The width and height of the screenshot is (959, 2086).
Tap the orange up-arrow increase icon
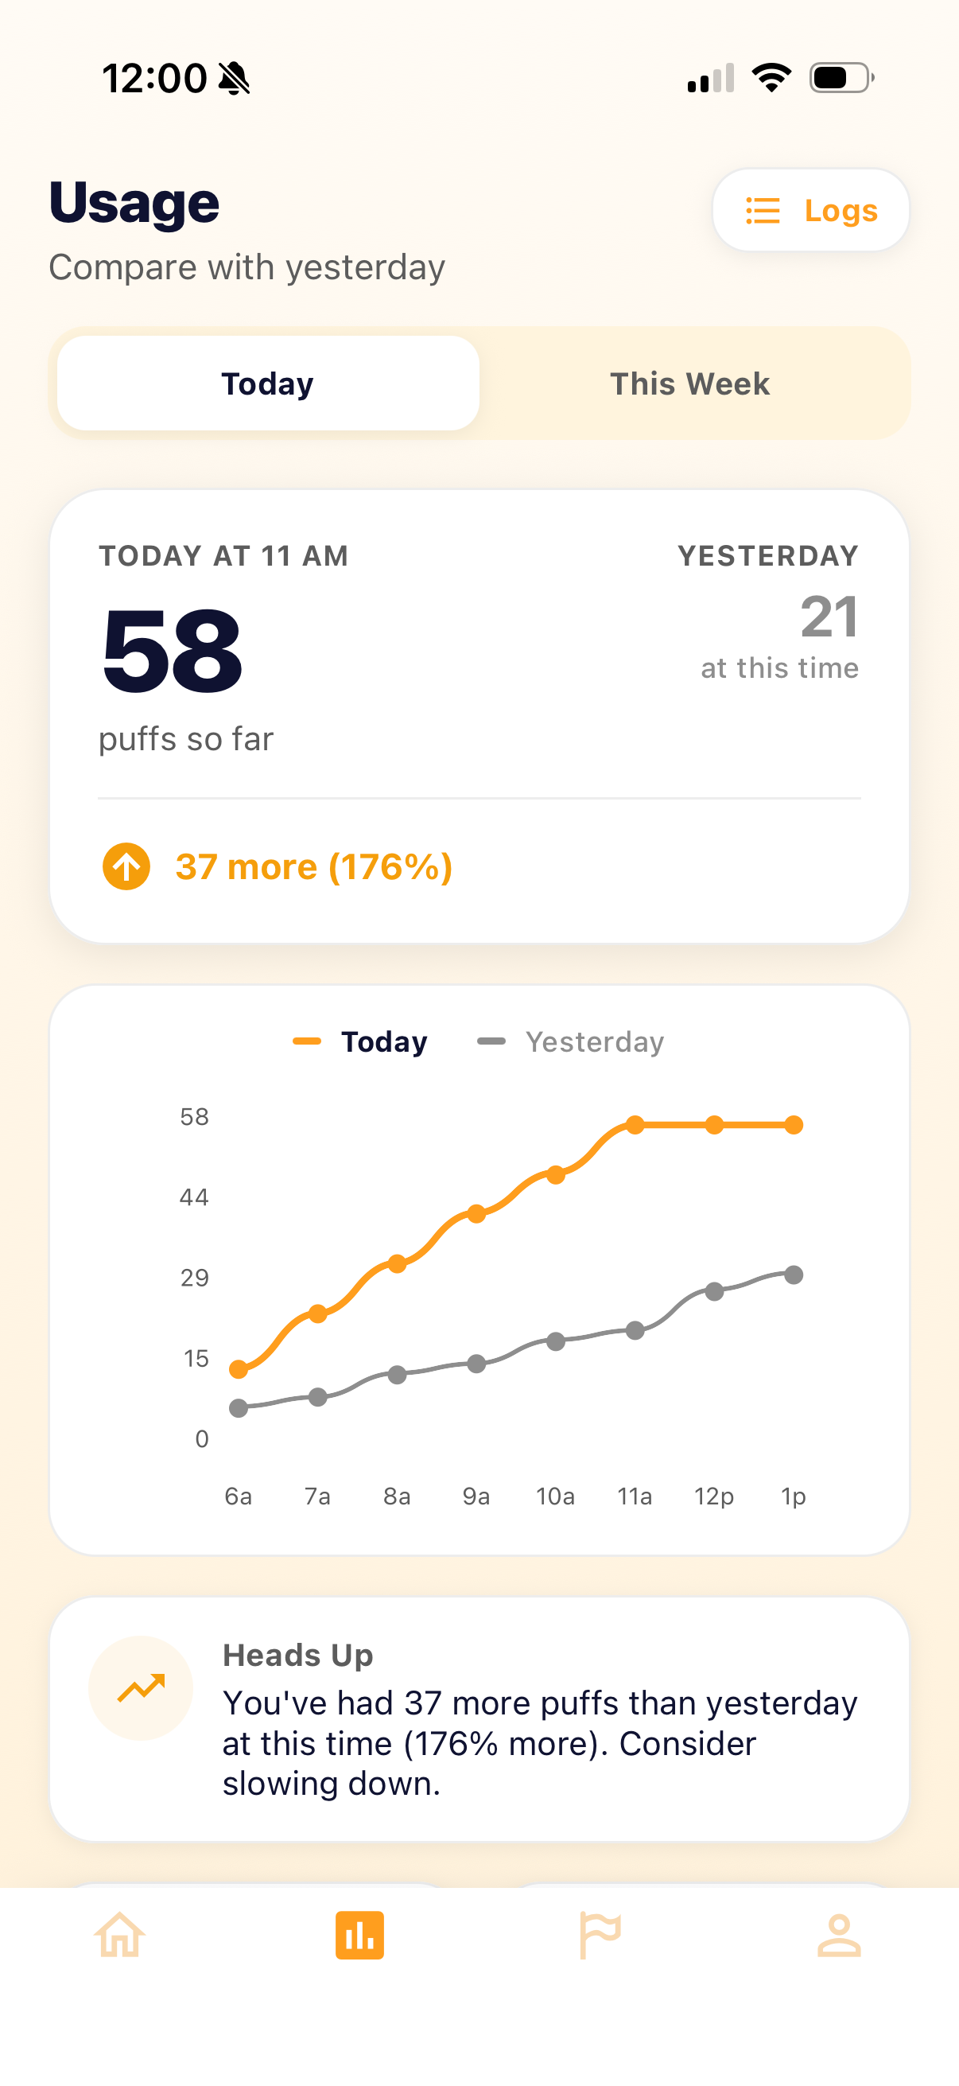[126, 866]
